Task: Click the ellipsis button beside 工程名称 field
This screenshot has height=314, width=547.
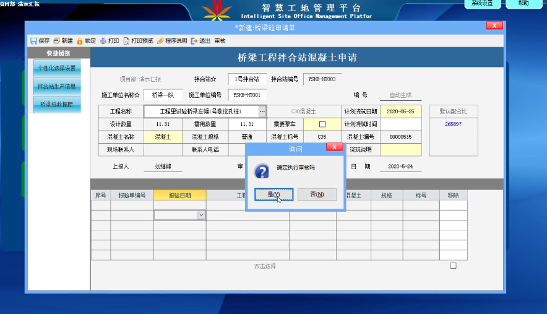Action: point(262,111)
